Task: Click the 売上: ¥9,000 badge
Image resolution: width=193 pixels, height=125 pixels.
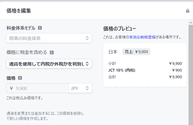Action: pyautogui.click(x=136, y=52)
